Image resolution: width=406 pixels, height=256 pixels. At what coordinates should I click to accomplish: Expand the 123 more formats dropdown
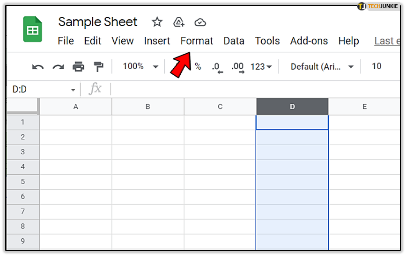click(x=261, y=67)
